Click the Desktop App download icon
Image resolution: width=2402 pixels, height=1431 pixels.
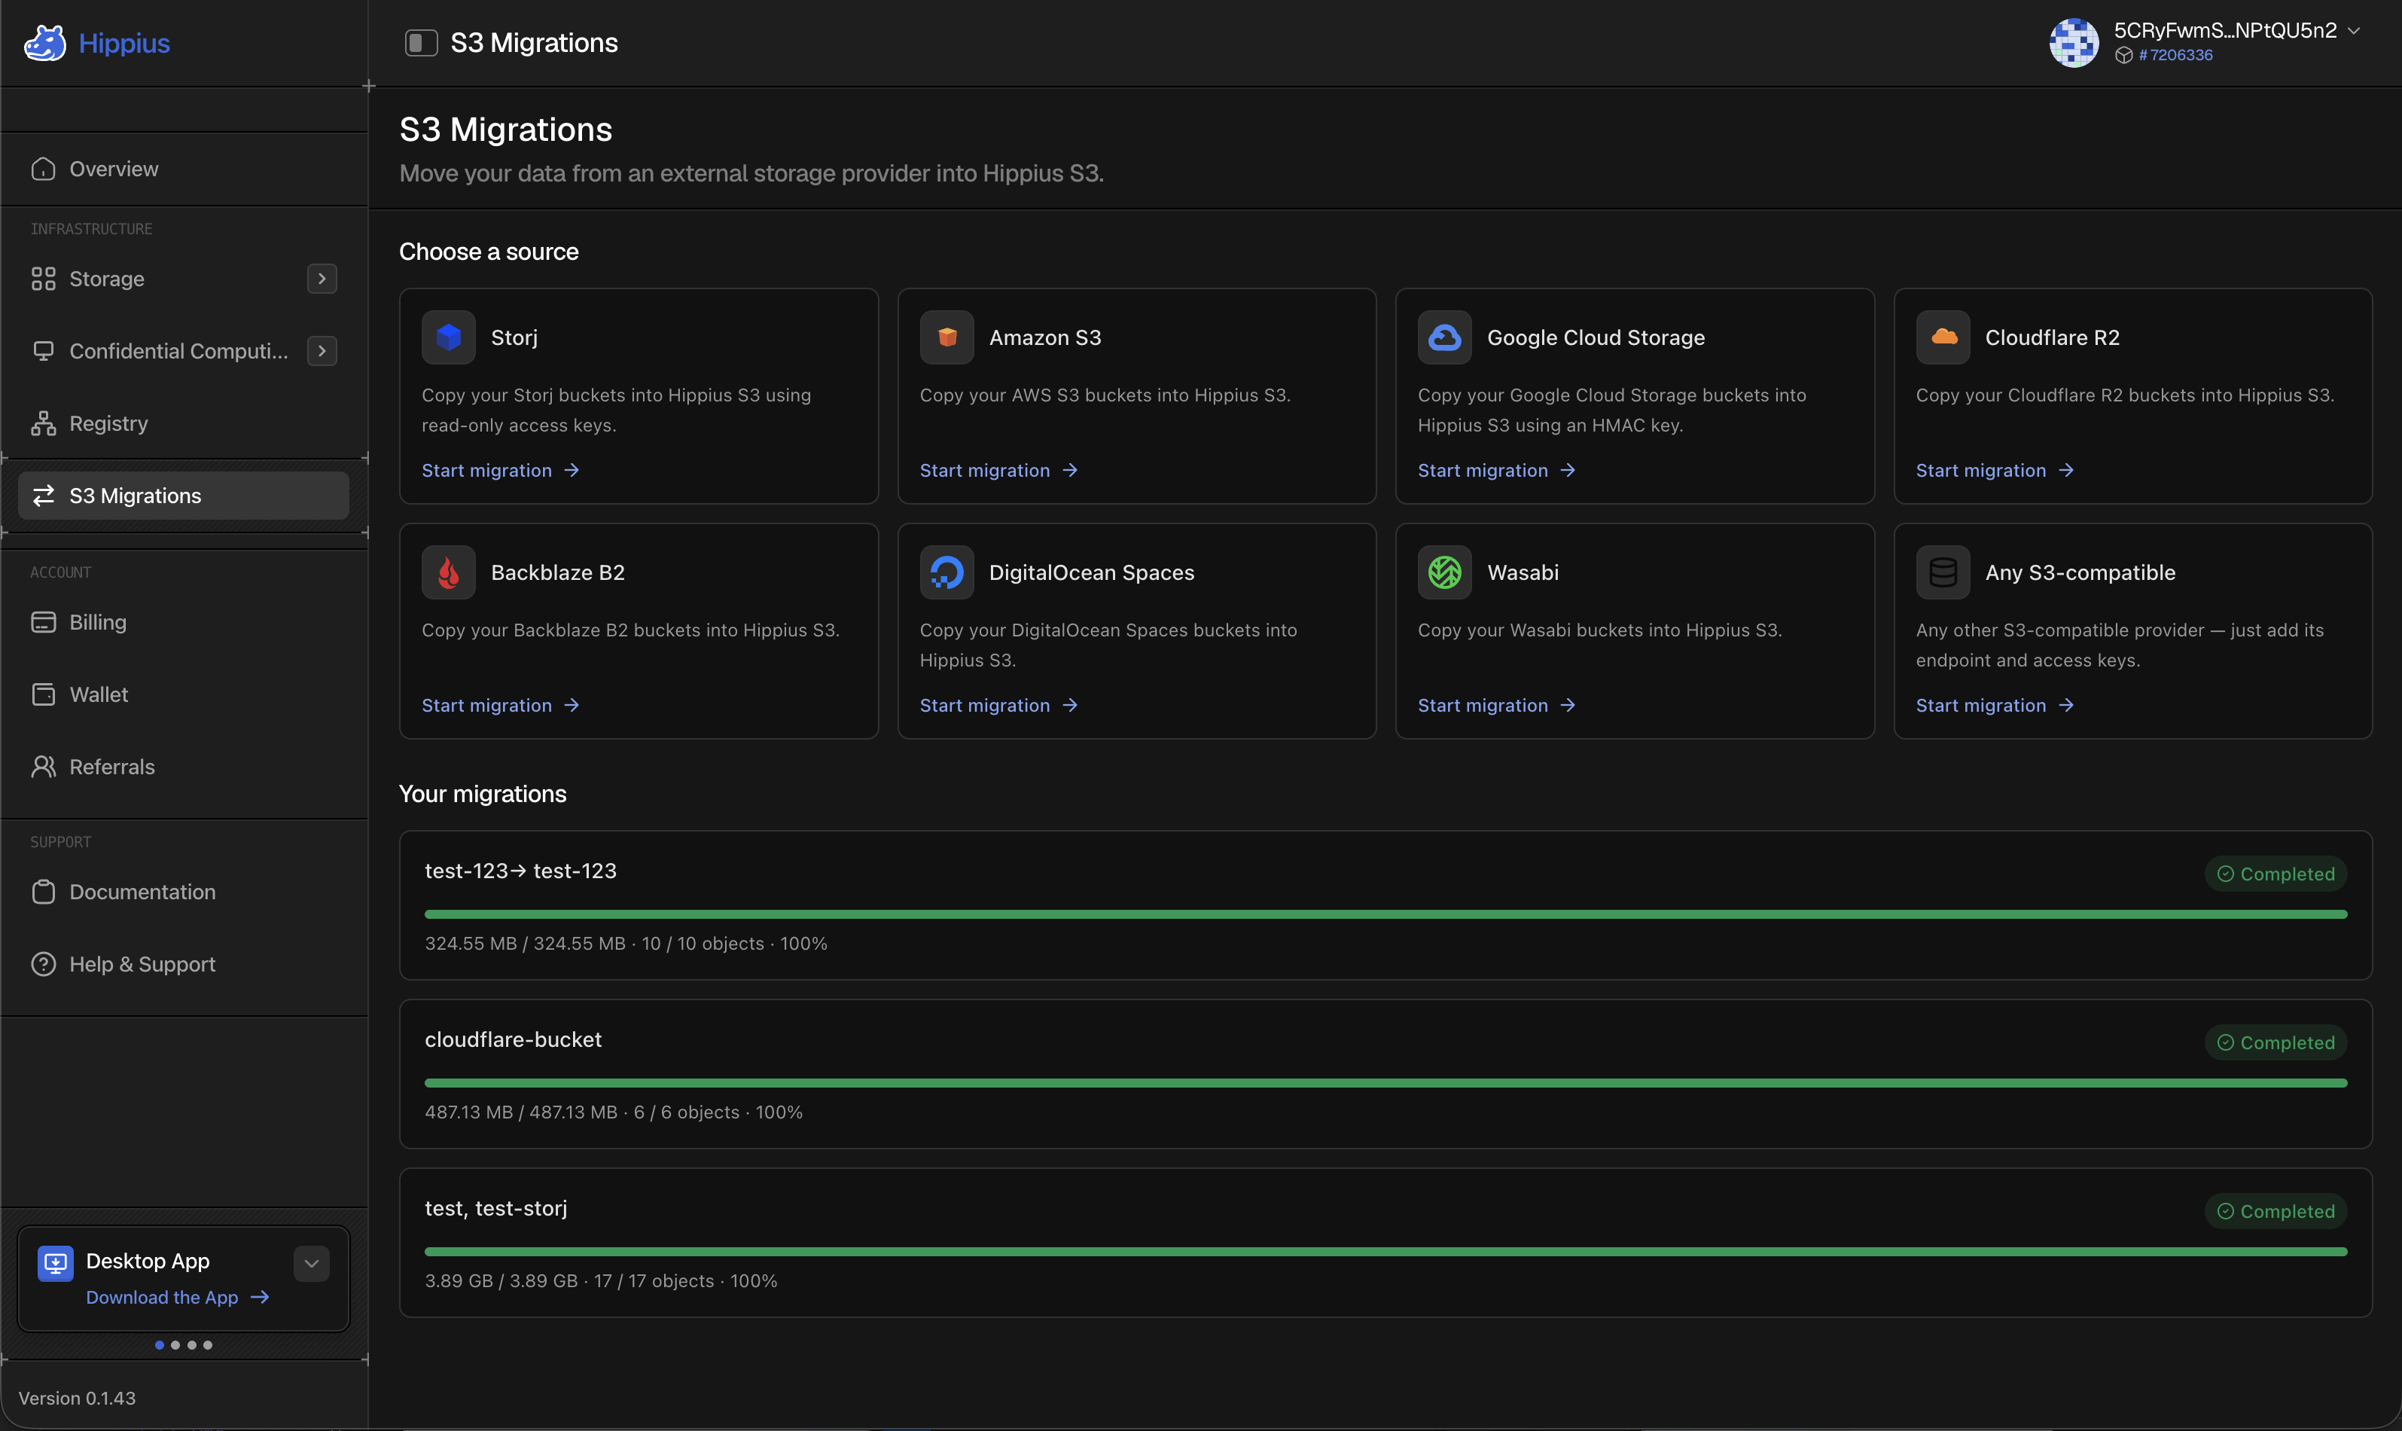[56, 1263]
